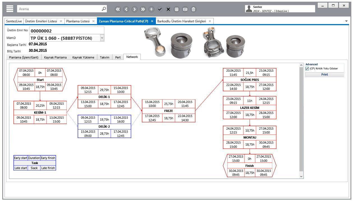Click Bitiş Tarihi value 30.04.2015
The width and height of the screenshot is (353, 201).
[x=38, y=51]
